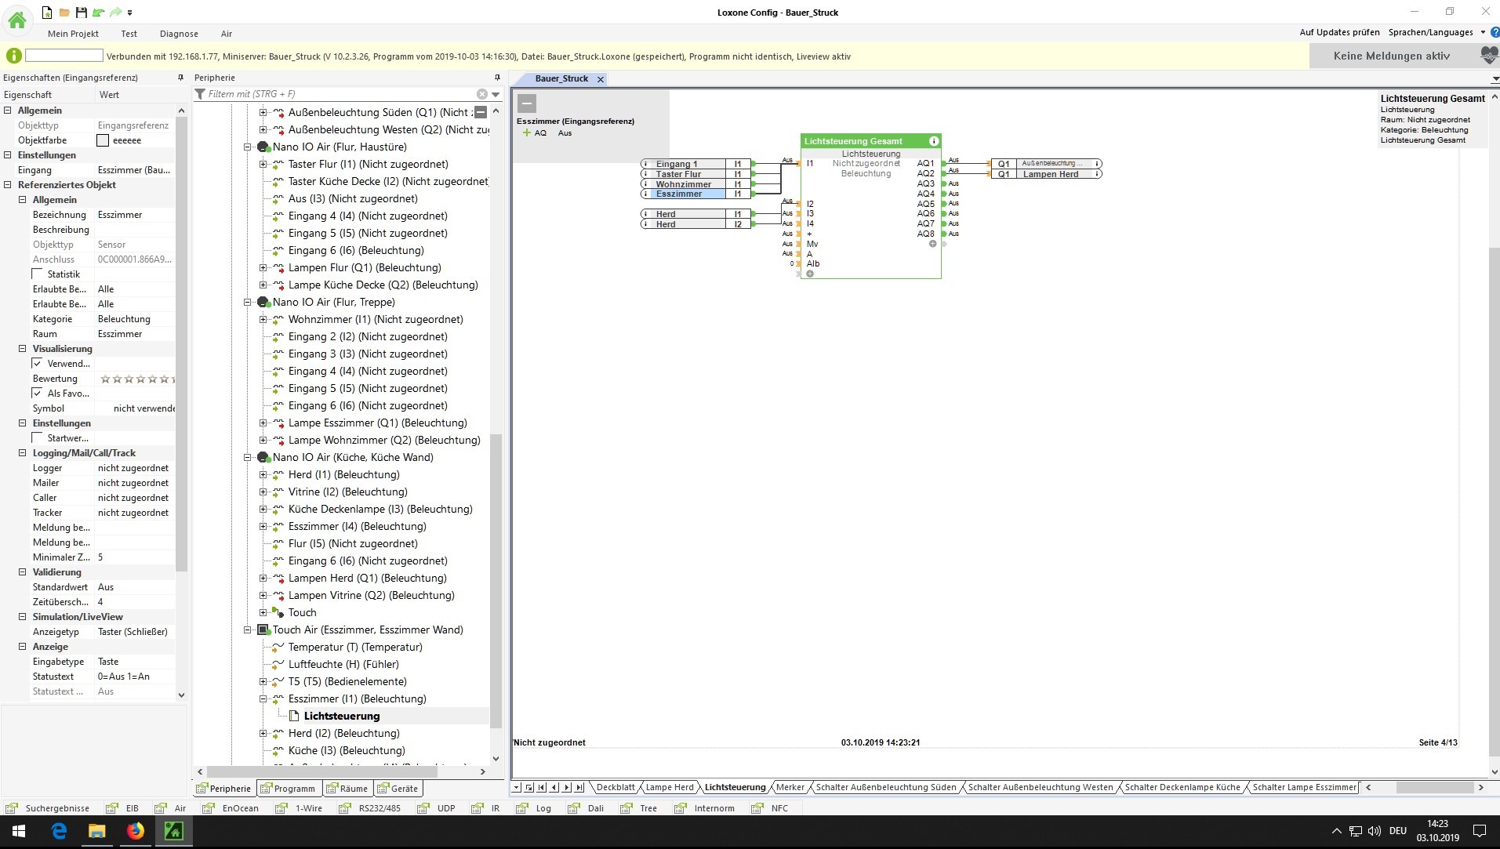Click Auf Updates prüfen

point(1339,32)
